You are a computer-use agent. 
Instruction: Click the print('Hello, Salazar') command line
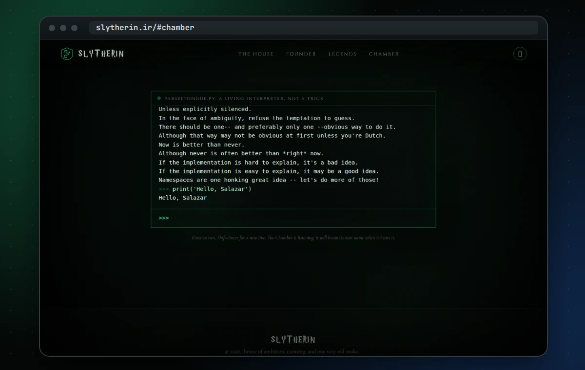click(205, 189)
